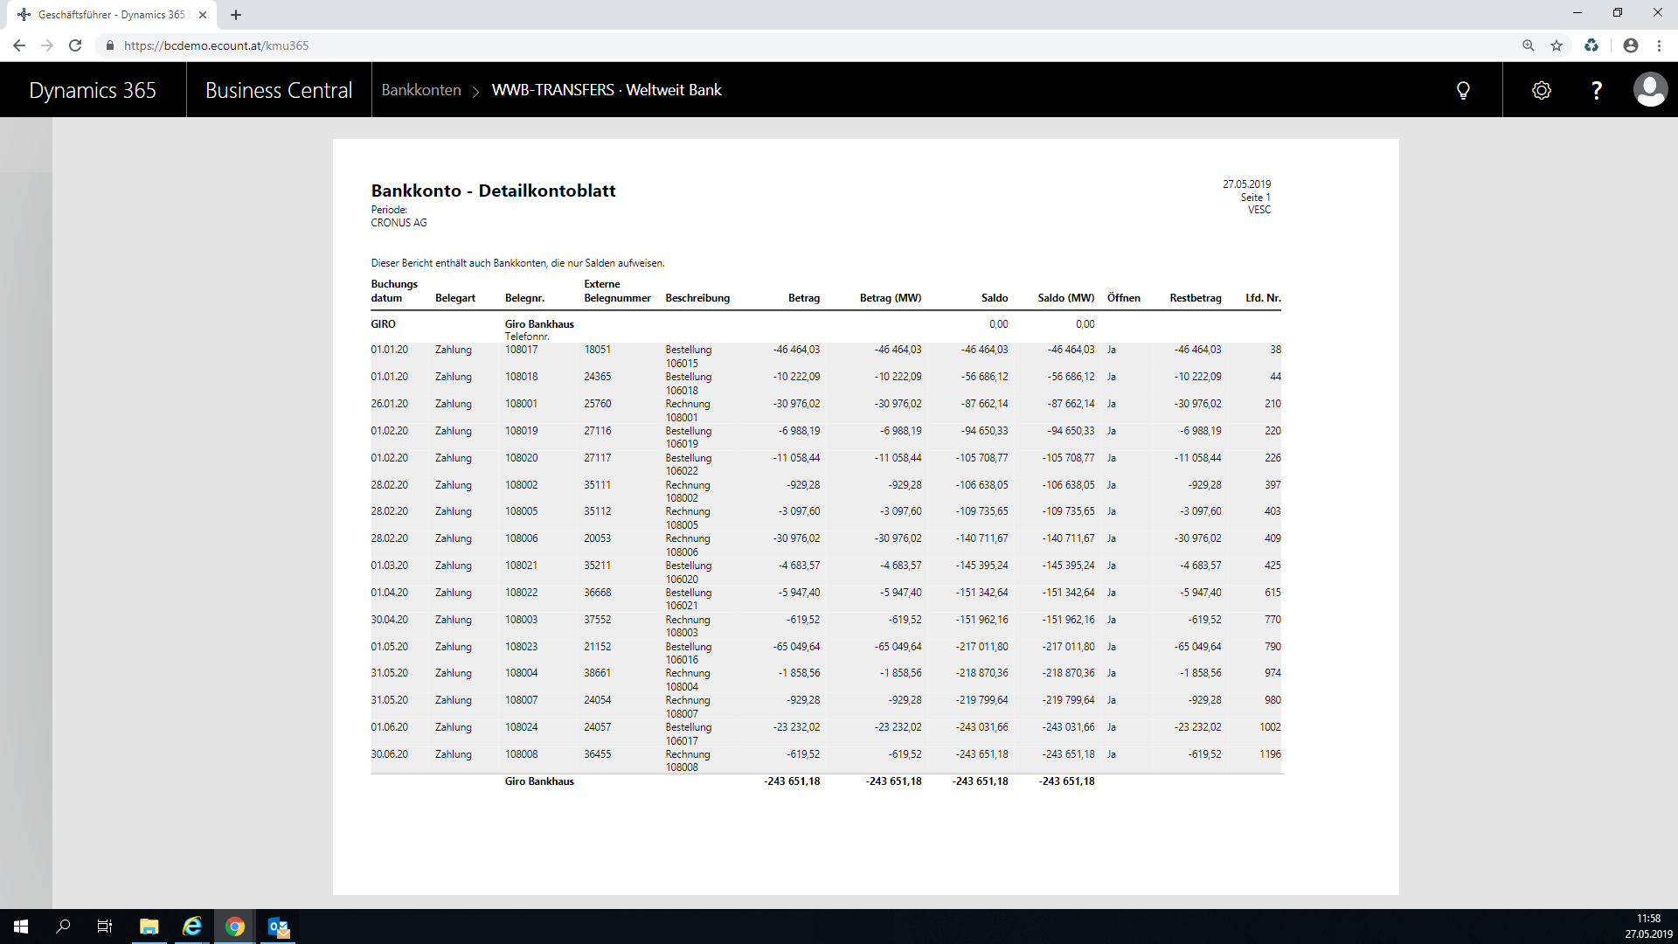Click the report date 27.05.2019
Screen dimensions: 1678x944
[1246, 184]
